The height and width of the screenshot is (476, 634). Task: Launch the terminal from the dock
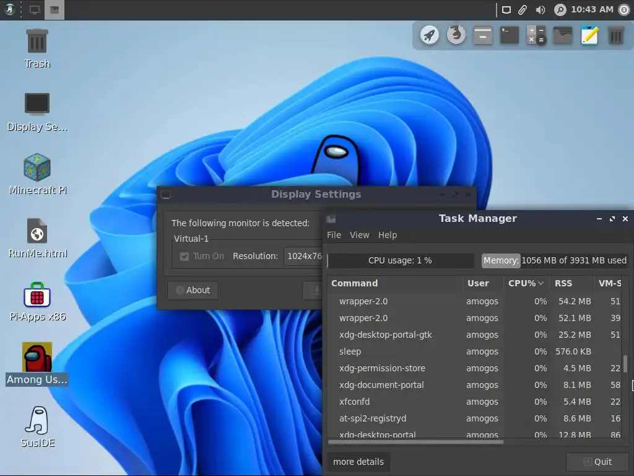coord(510,35)
